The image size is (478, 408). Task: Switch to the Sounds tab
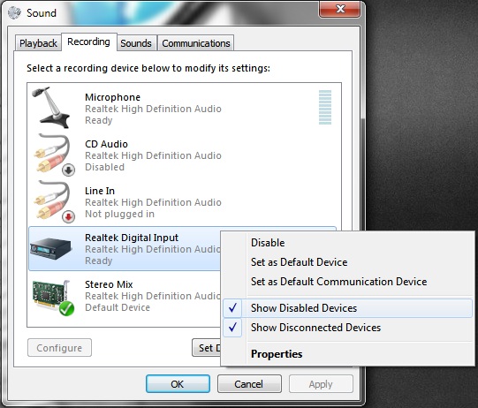(136, 43)
